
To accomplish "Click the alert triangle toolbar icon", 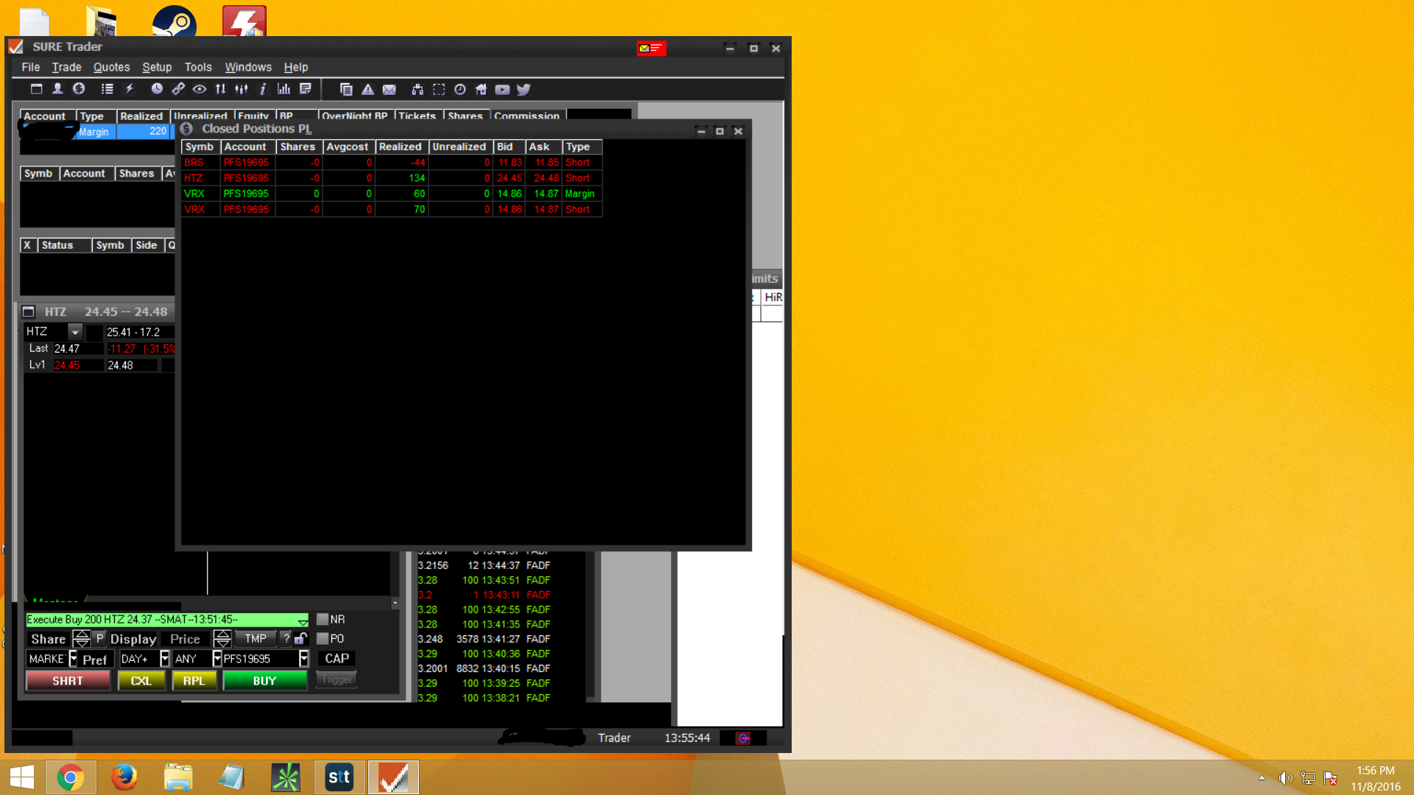I will coord(367,90).
